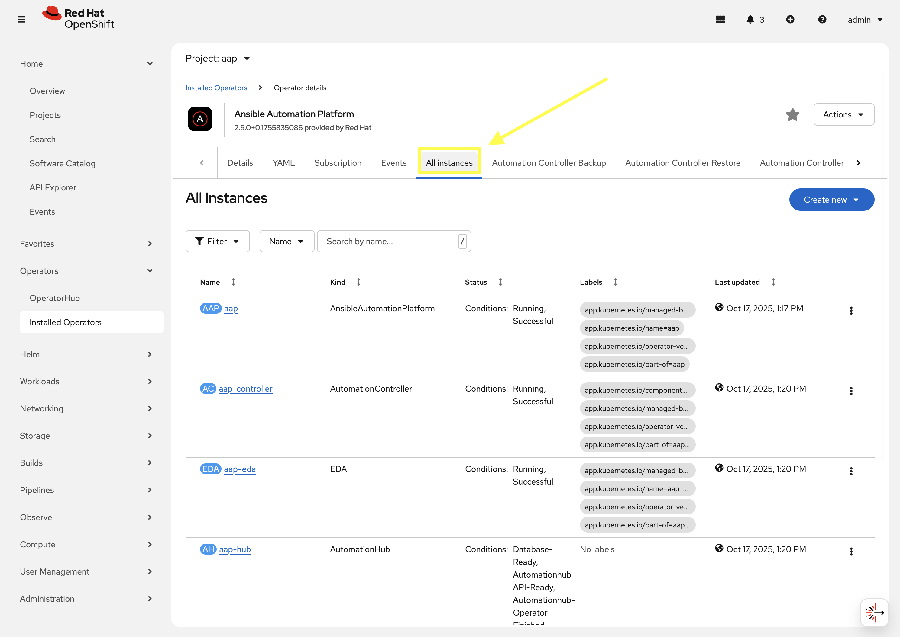Viewport: 900px width, 637px height.
Task: Open the Lightspeed assistant floating icon
Action: tap(874, 612)
